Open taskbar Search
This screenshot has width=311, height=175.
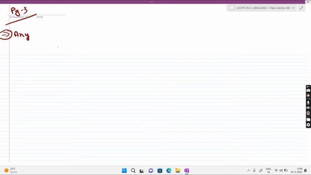[133, 171]
